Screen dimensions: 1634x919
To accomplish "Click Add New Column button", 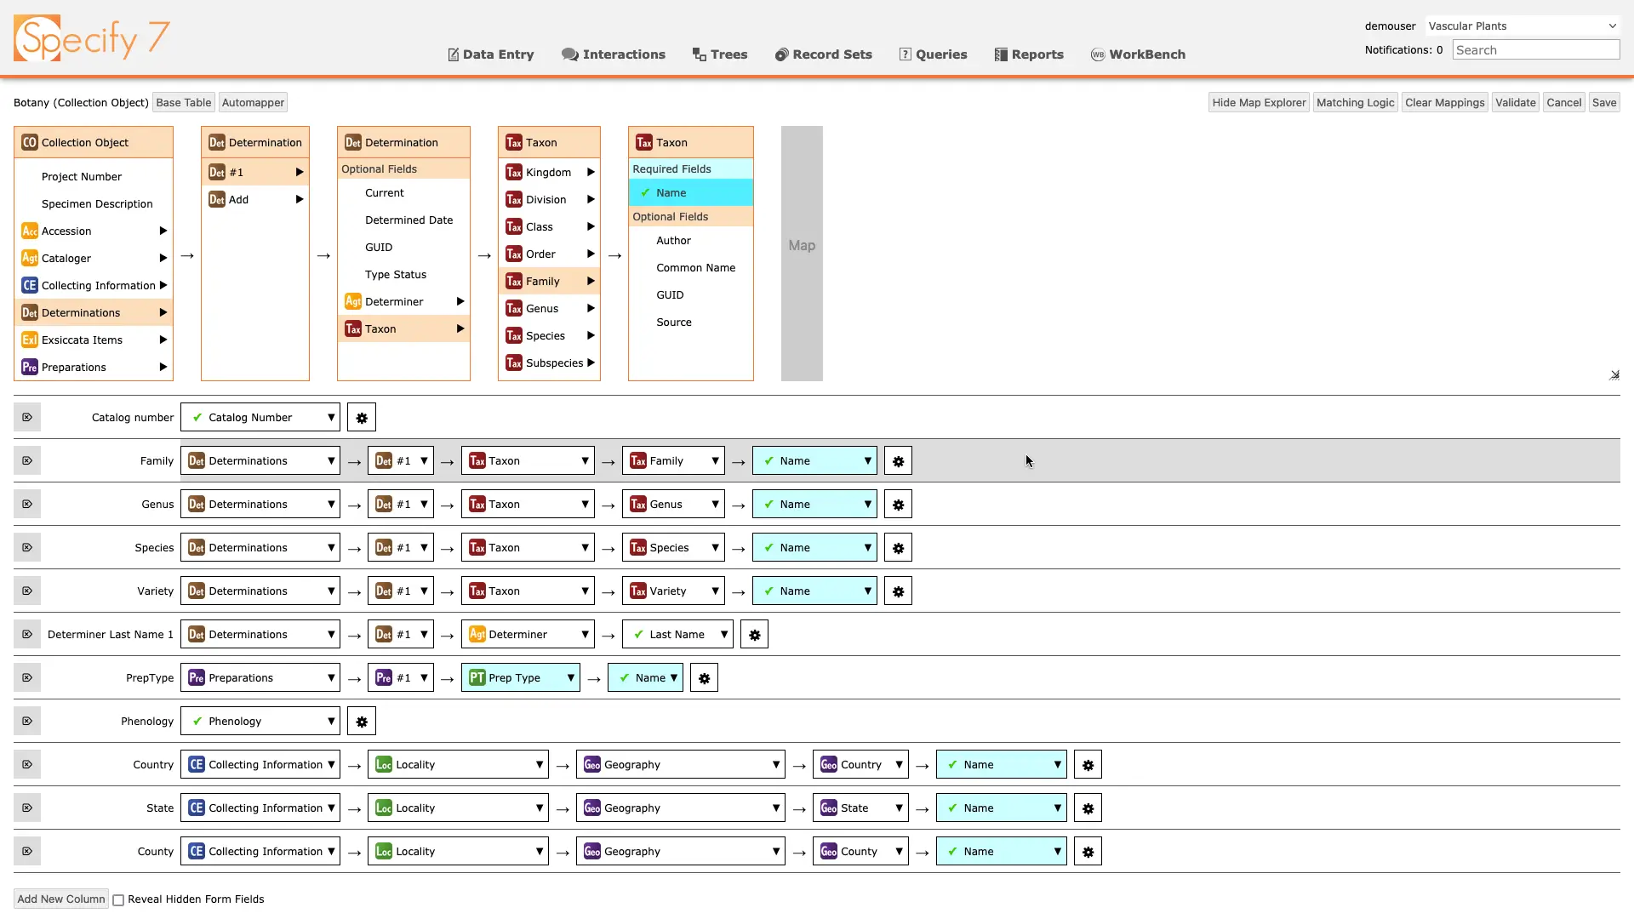I will 61,899.
